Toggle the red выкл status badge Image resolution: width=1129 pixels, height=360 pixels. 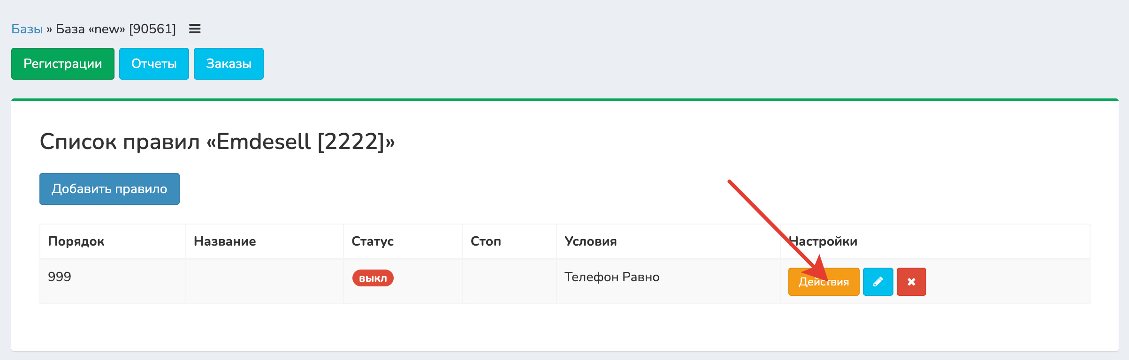point(373,278)
